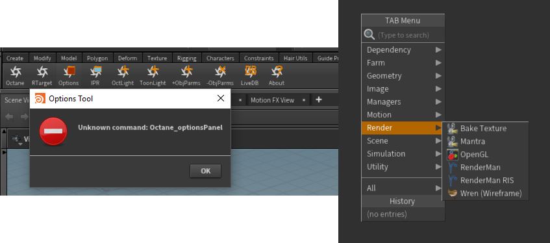550x243 pixels.
Task: Select RenderMan RIS render node
Action: [485, 181]
